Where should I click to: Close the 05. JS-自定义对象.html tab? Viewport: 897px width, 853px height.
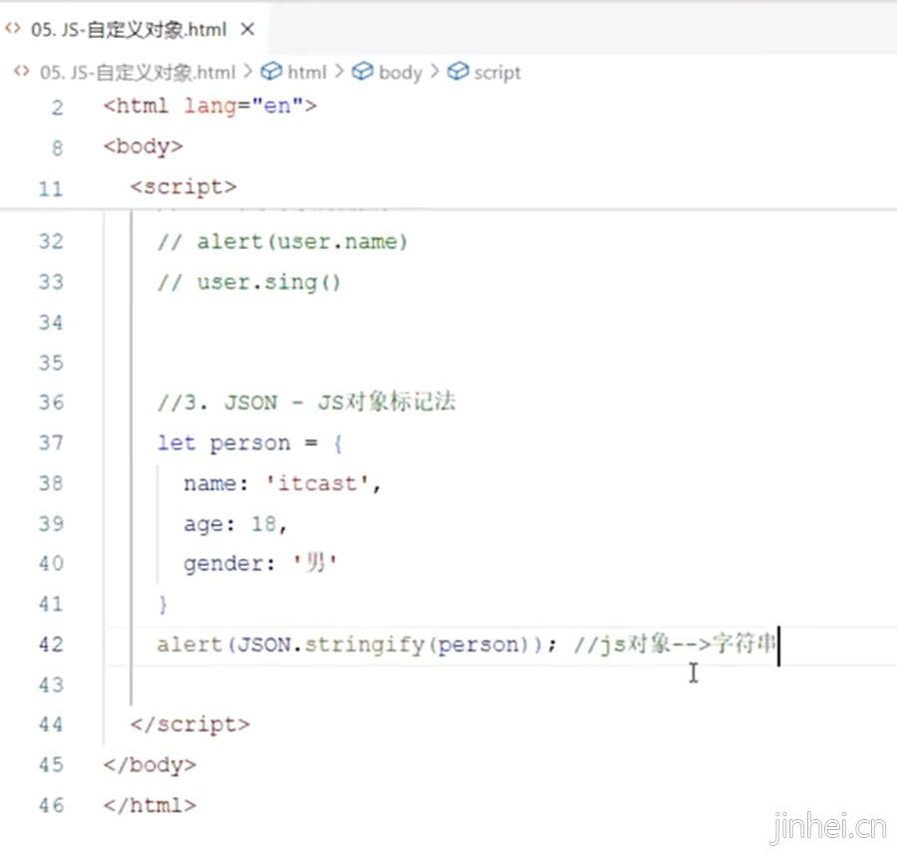pos(247,29)
